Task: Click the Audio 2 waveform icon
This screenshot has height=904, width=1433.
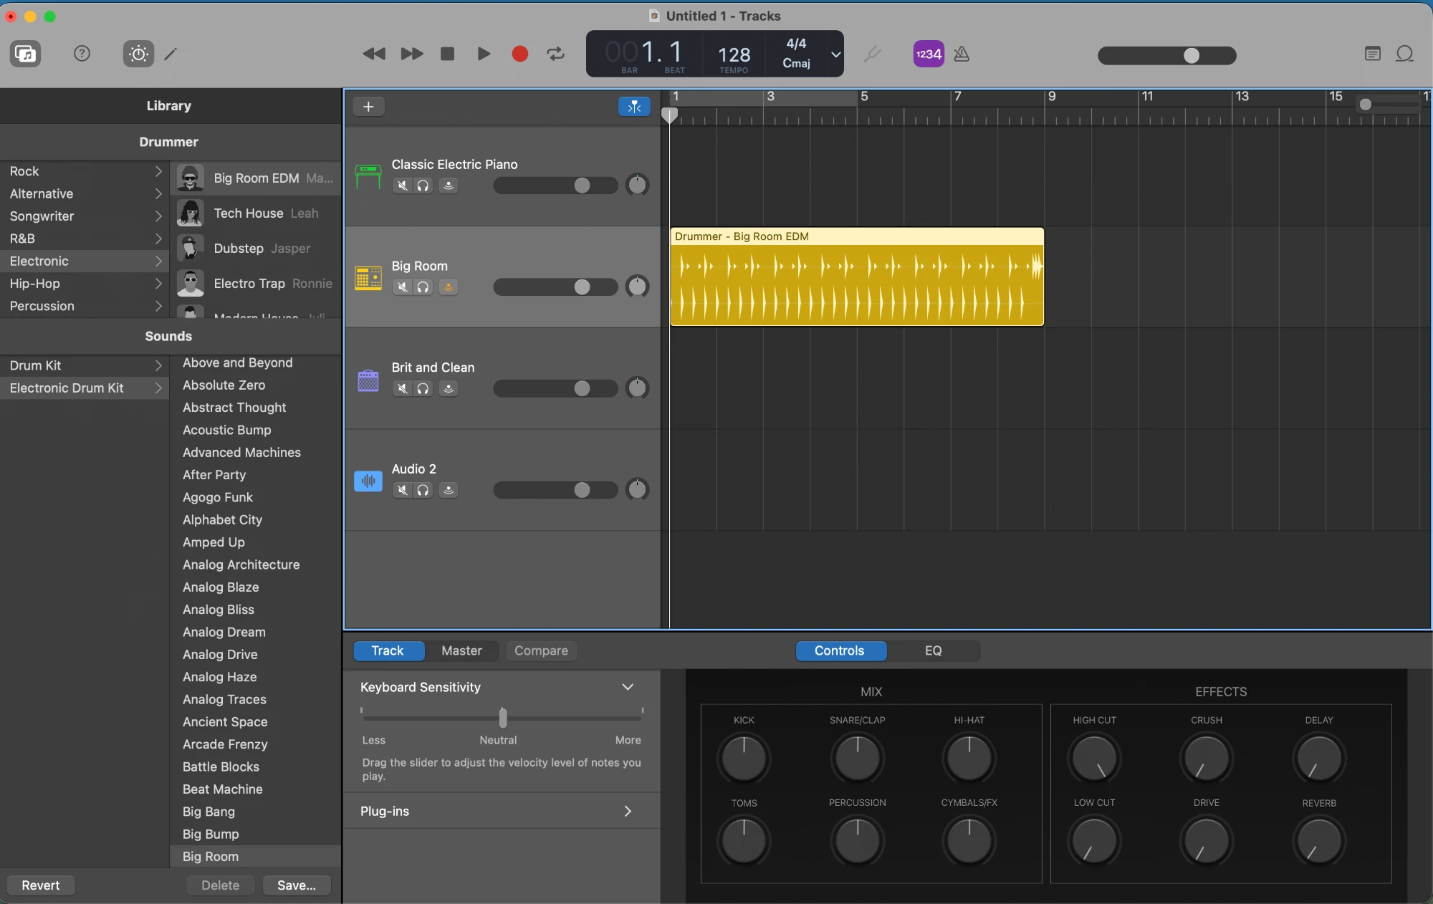Action: pyautogui.click(x=368, y=481)
